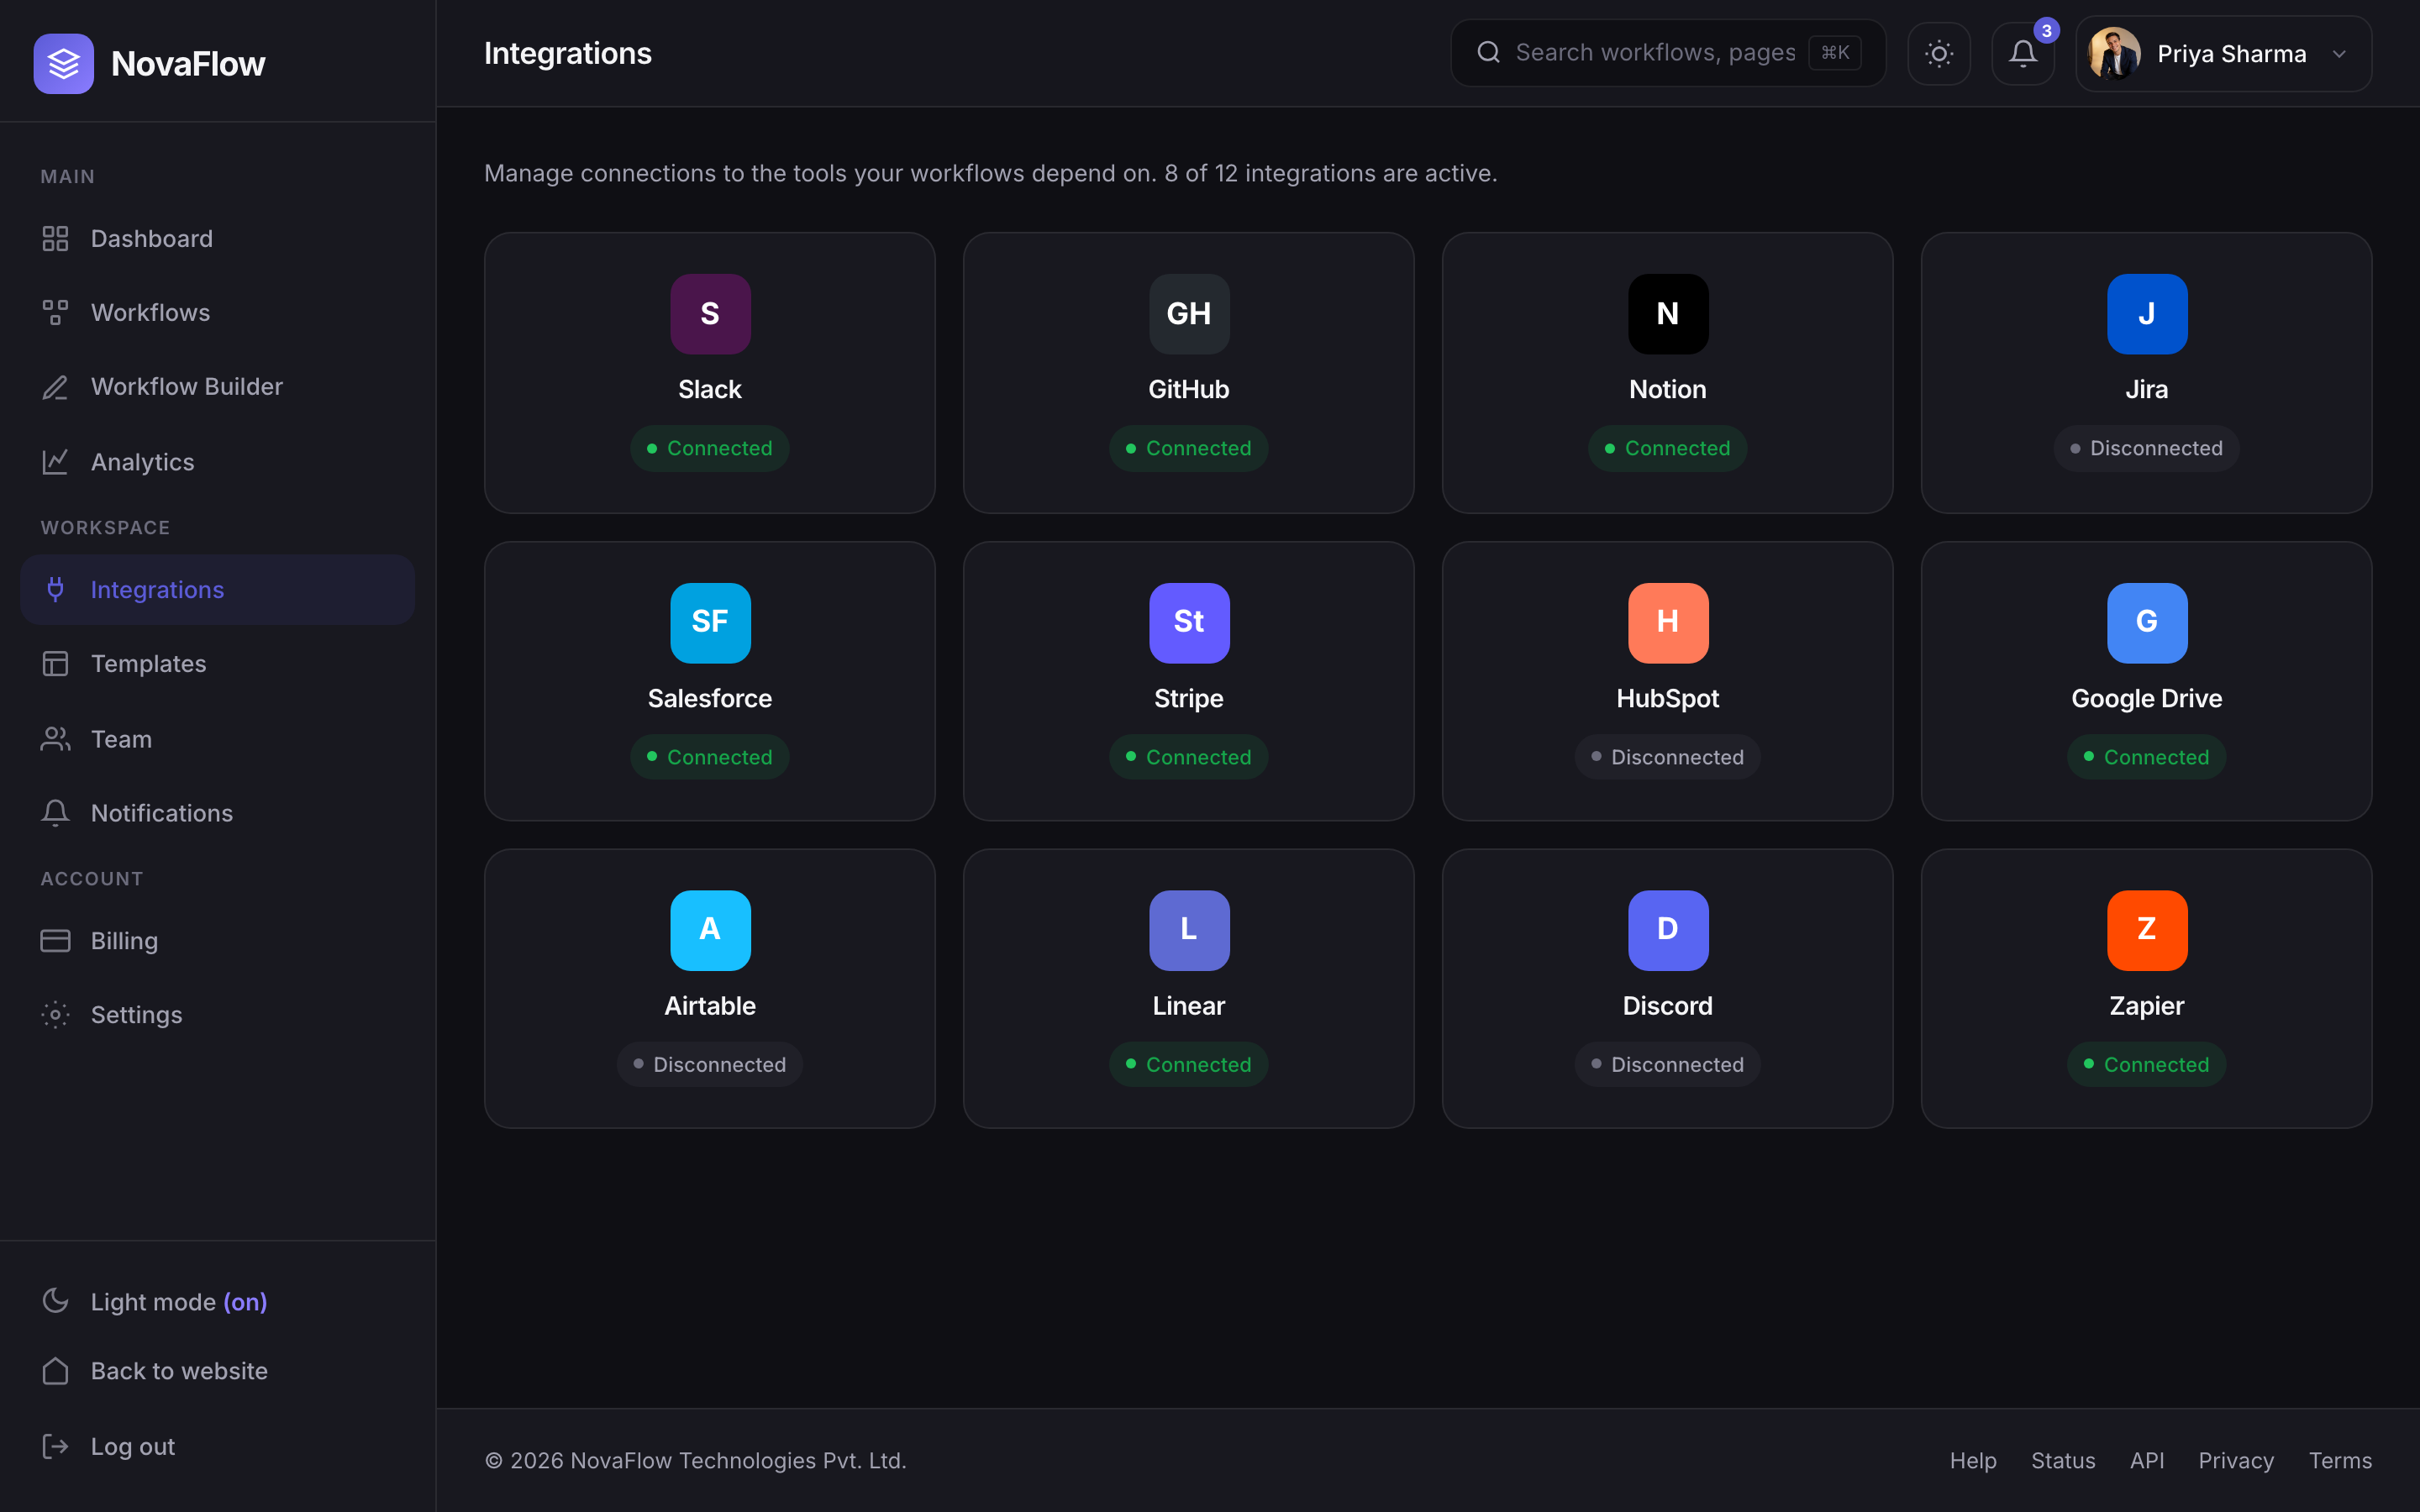The width and height of the screenshot is (2420, 1512).
Task: Click the Integrations page heading
Action: 568,53
